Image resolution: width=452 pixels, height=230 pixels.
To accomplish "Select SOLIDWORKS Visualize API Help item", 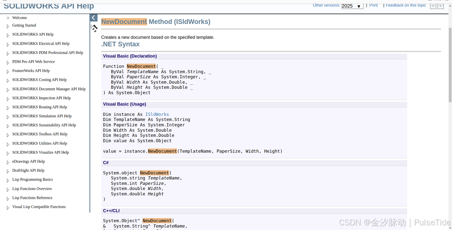I will coord(41,153).
